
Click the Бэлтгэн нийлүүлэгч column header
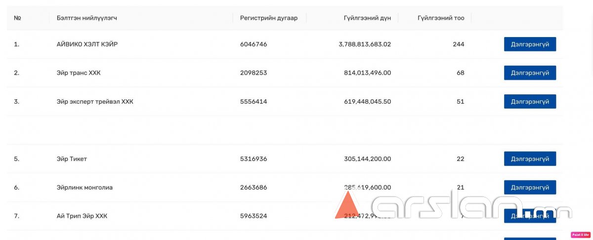point(86,18)
